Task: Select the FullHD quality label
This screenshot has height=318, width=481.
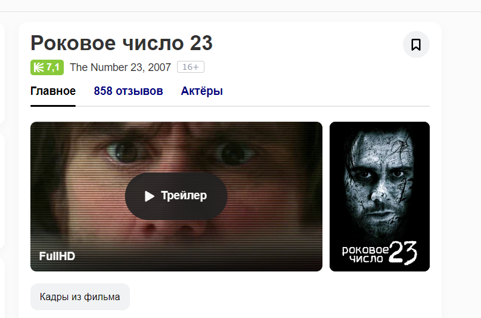Action: [x=57, y=256]
